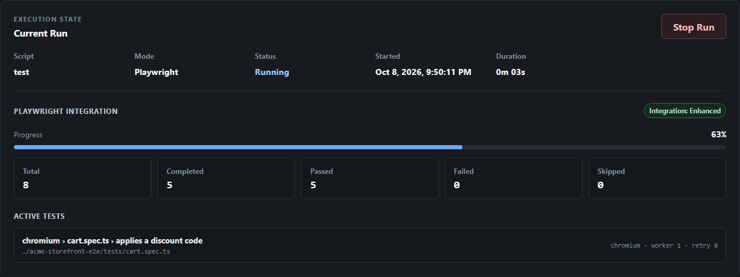740x277 pixels.
Task: Click the Running status value
Action: tap(271, 72)
